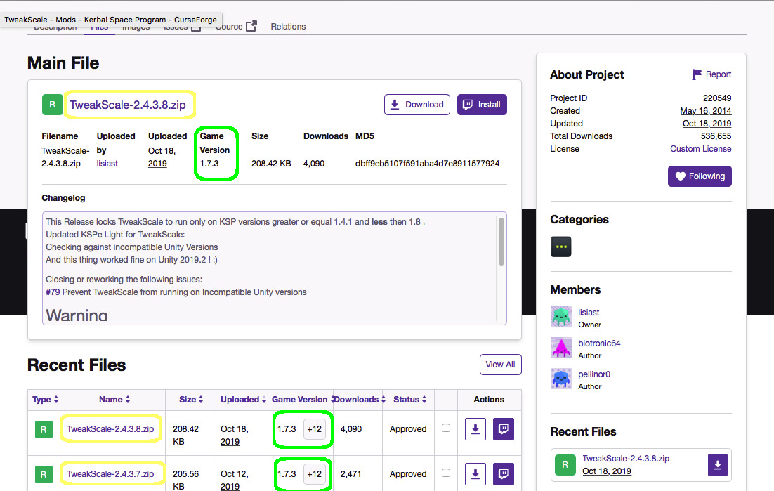The width and height of the screenshot is (774, 491).
Task: Sort the files table by Type
Action: [45, 400]
